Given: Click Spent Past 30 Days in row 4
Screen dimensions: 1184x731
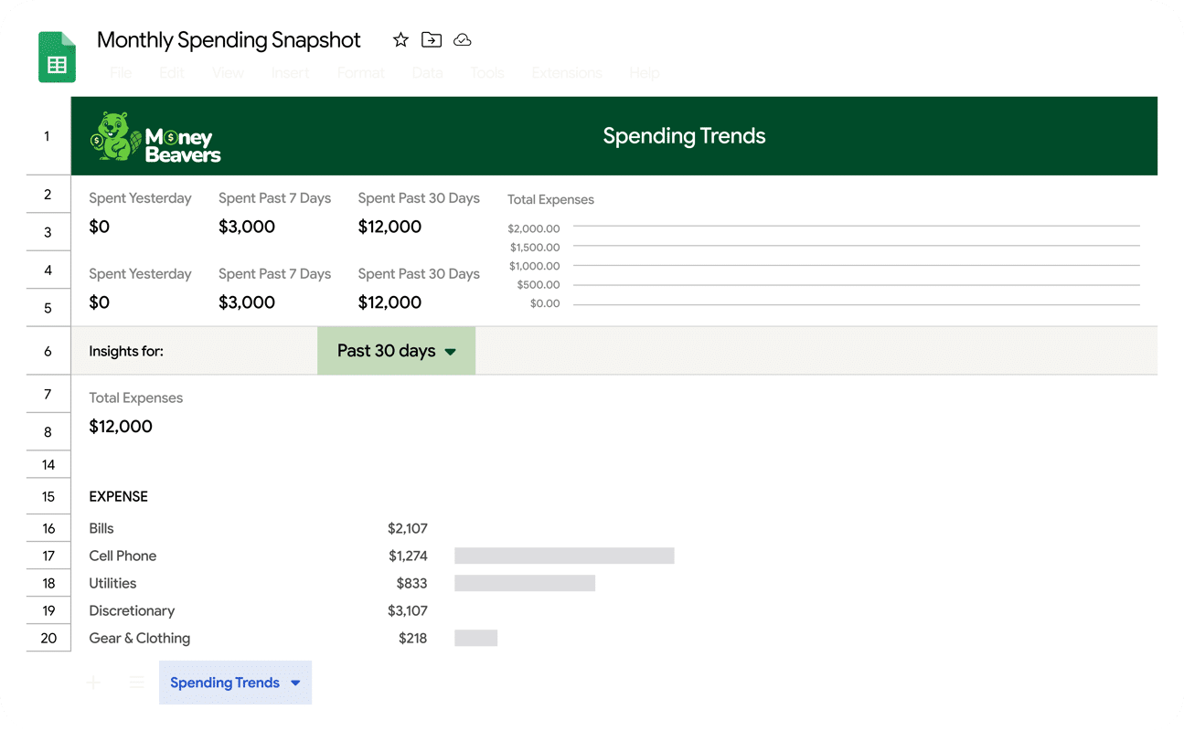Looking at the screenshot, I should pyautogui.click(x=419, y=274).
